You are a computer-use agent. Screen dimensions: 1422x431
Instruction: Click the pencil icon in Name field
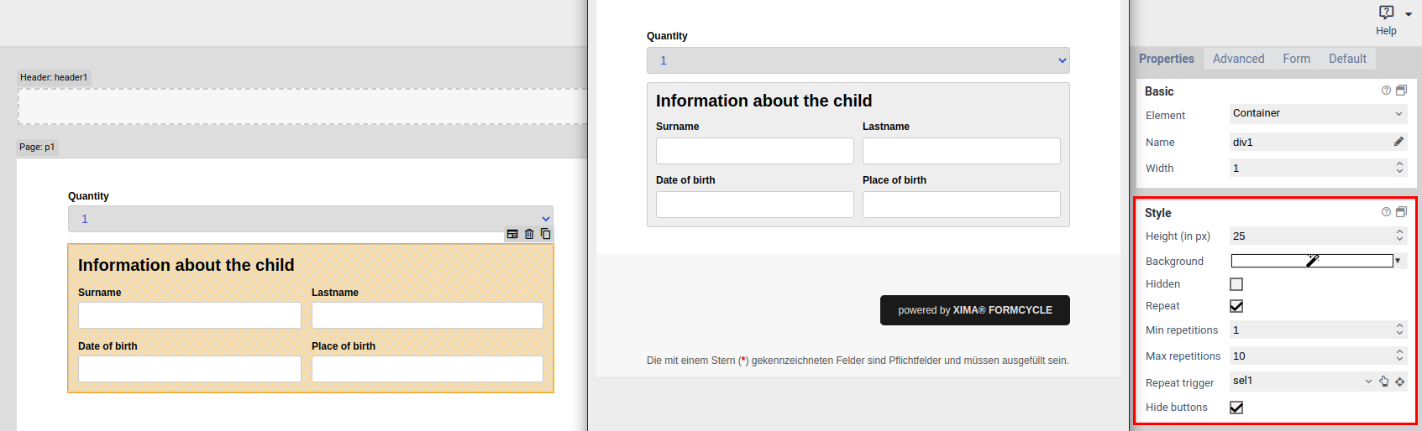pos(1398,142)
